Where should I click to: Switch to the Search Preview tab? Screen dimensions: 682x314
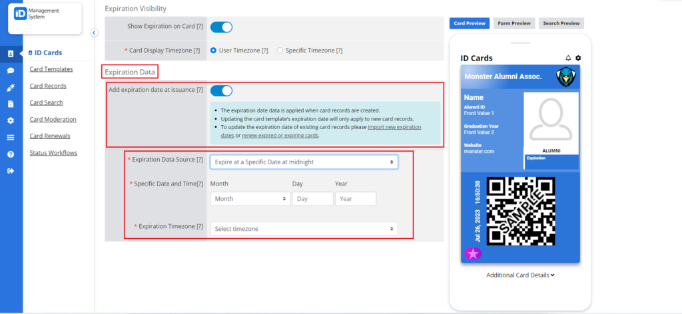tap(561, 23)
